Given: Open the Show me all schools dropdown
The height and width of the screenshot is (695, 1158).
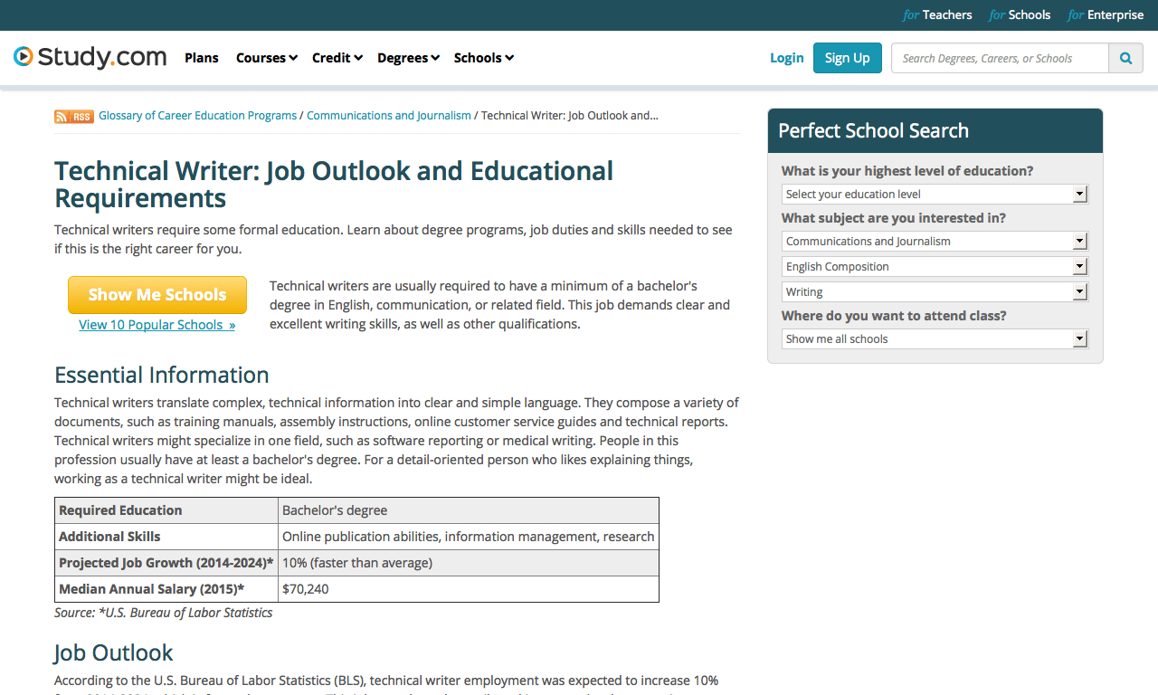Looking at the screenshot, I should 935,339.
